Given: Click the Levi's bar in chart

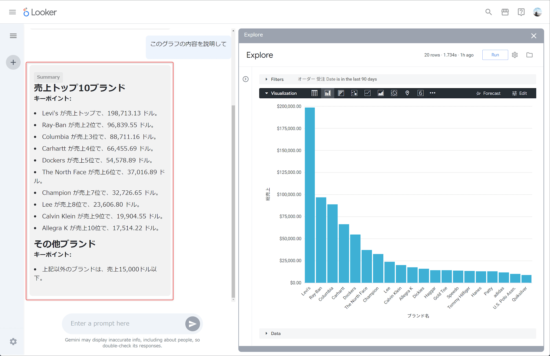Looking at the screenshot, I should click(310, 195).
